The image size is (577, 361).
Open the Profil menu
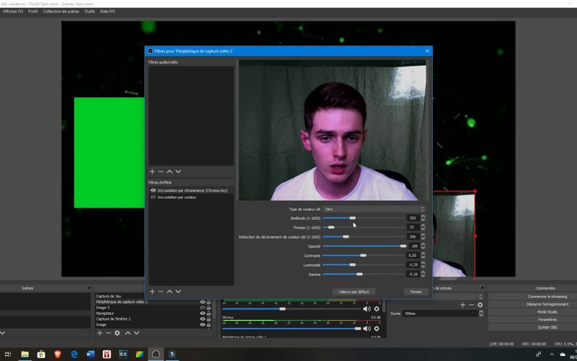pyautogui.click(x=33, y=11)
